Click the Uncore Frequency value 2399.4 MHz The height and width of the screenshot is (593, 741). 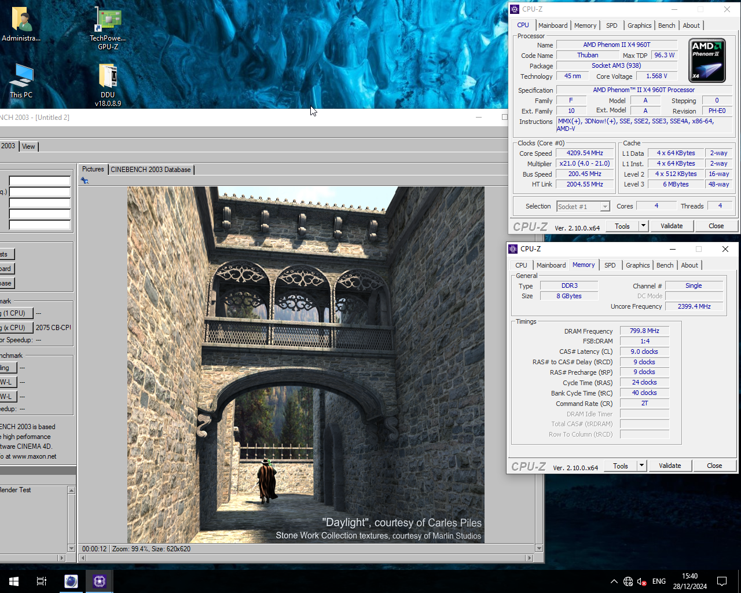[x=694, y=306]
